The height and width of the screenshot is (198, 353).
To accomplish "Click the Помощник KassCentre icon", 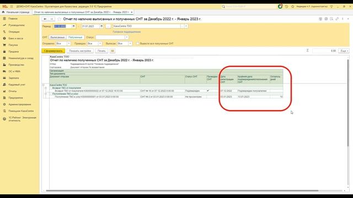I will [4, 111].
